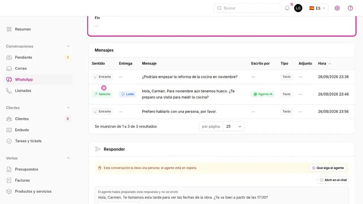Click the WhatsApp chat bubble icon
This screenshot has width=363, height=204.
coord(9,80)
